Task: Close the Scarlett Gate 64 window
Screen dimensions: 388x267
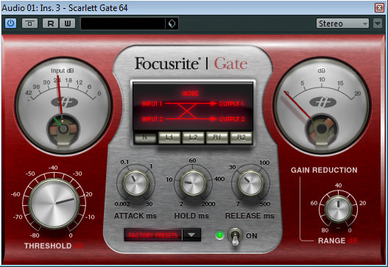Action: click(379, 7)
